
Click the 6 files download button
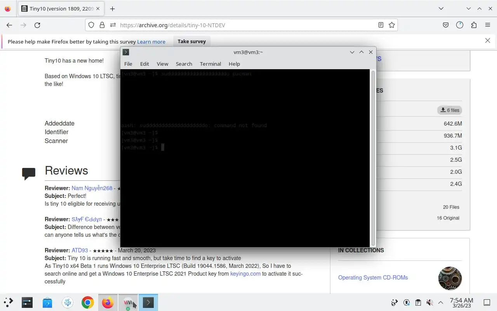tap(450, 110)
